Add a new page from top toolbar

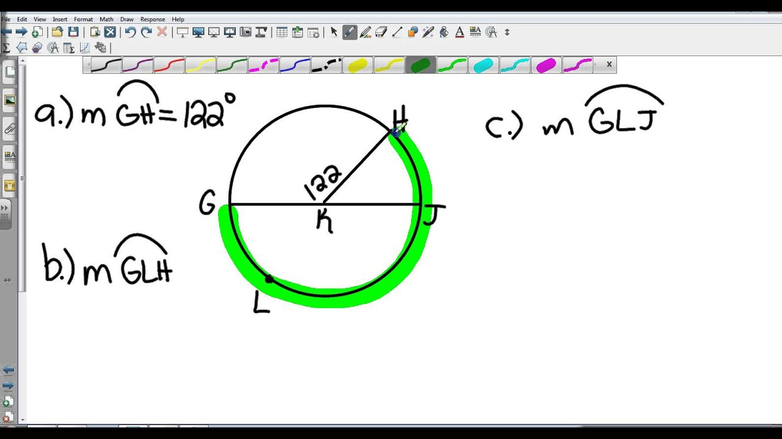tap(37, 32)
